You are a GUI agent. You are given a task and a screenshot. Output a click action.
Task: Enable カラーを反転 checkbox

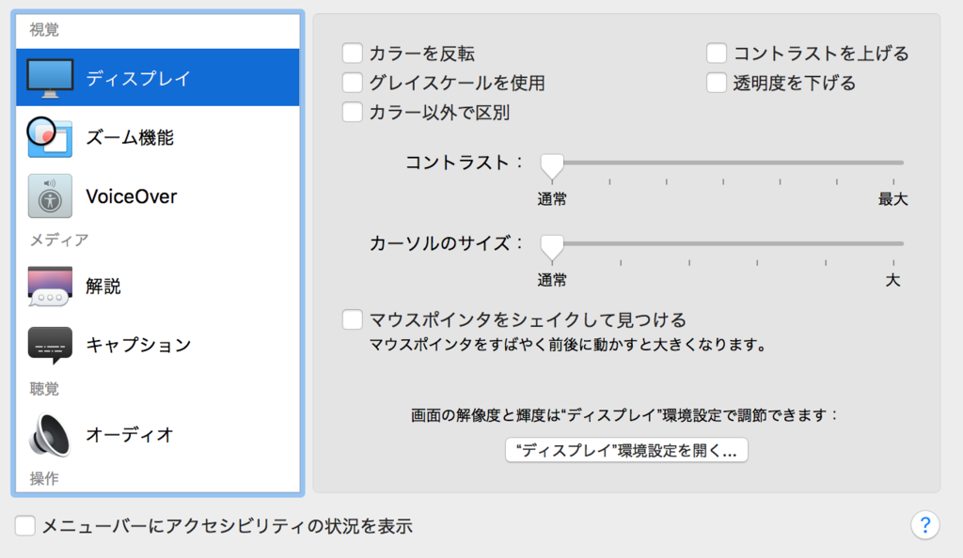352,54
